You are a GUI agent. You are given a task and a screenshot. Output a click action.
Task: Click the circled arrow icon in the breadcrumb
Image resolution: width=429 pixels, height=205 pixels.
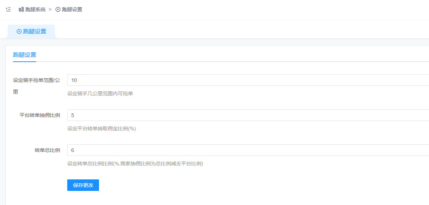click(x=58, y=9)
